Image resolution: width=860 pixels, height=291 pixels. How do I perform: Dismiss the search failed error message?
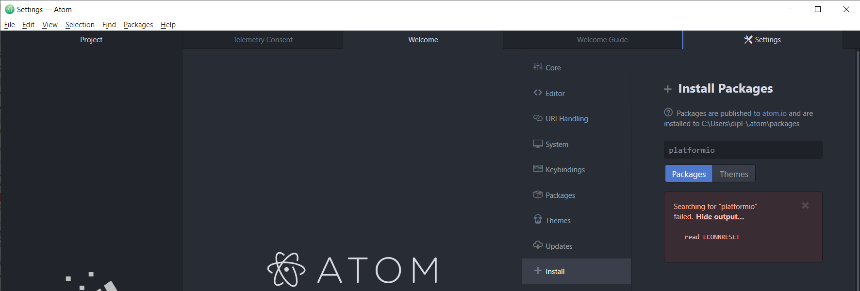click(x=805, y=206)
